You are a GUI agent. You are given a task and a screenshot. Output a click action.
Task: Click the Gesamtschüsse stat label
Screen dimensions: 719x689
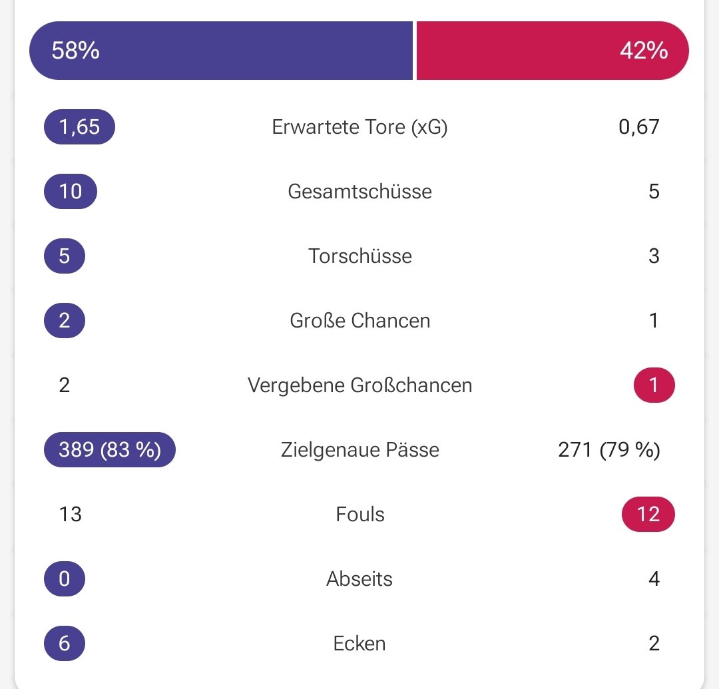point(359,192)
